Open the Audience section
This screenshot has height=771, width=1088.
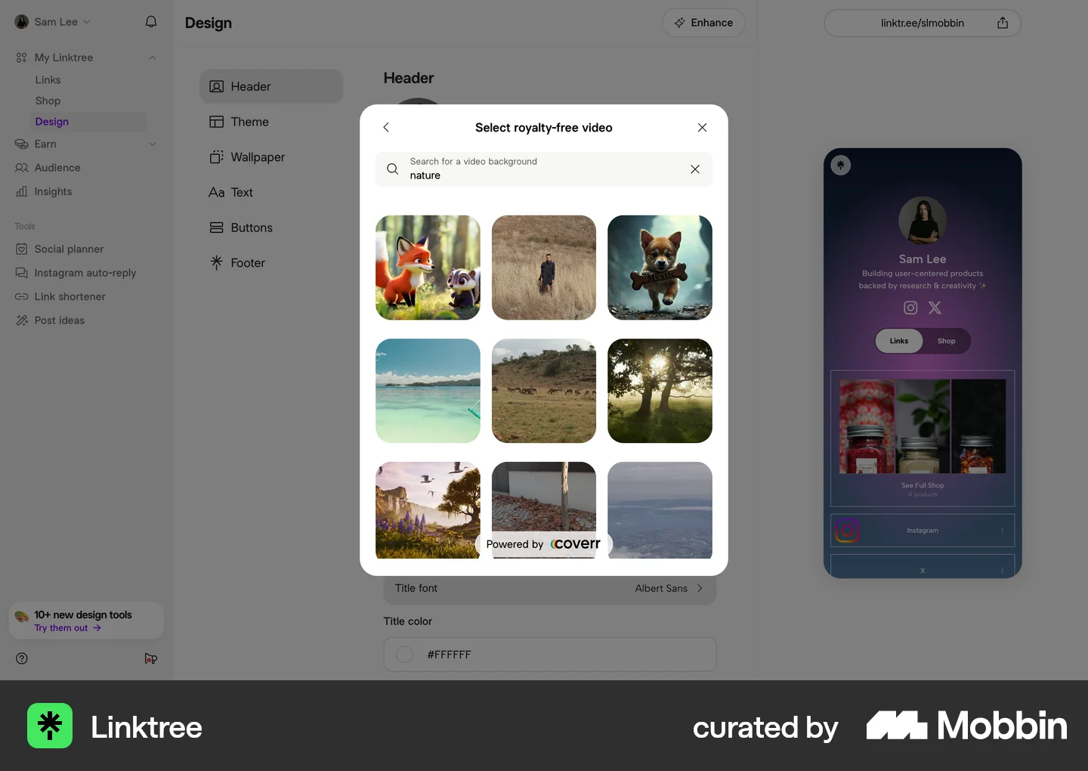[57, 168]
